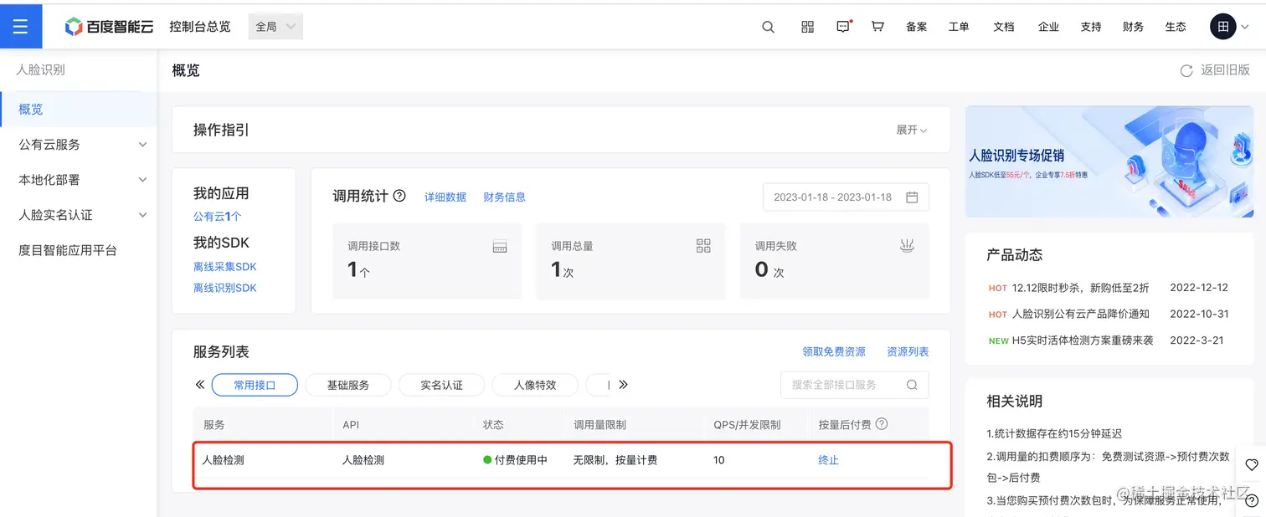Select the 基础服务 tab
The image size is (1266, 517).
coord(347,385)
